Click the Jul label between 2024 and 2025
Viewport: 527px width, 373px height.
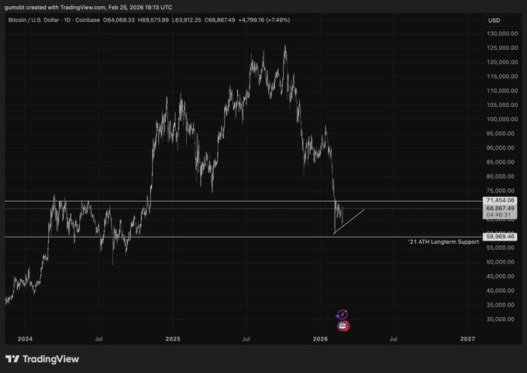pos(98,339)
